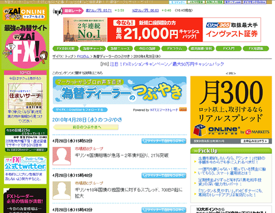Click the NTTスマートトレード link
Image resolution: width=275 pixels, height=213 pixels.
164,110
